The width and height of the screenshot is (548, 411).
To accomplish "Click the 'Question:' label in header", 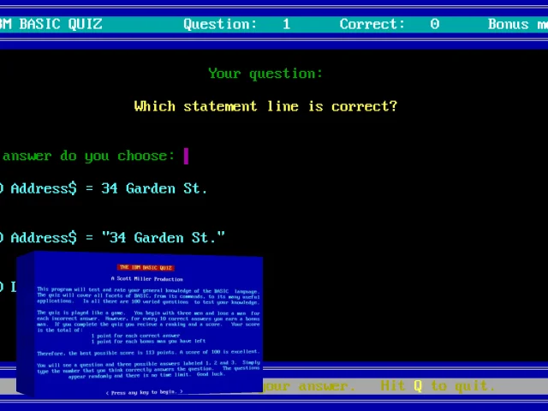I will click(x=220, y=24).
